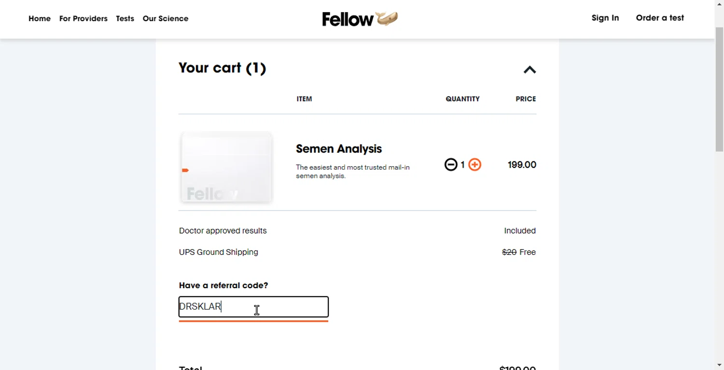Open the Home menu item
Image resolution: width=724 pixels, height=370 pixels.
(x=40, y=19)
